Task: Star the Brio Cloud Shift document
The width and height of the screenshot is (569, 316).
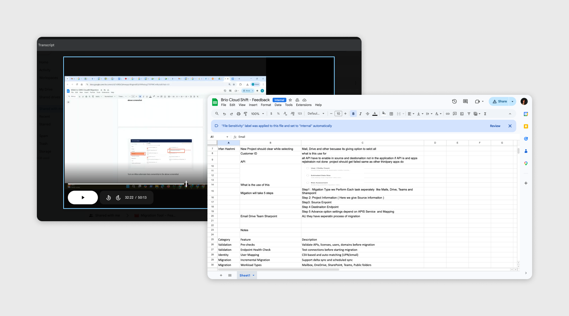Action: tap(290, 100)
